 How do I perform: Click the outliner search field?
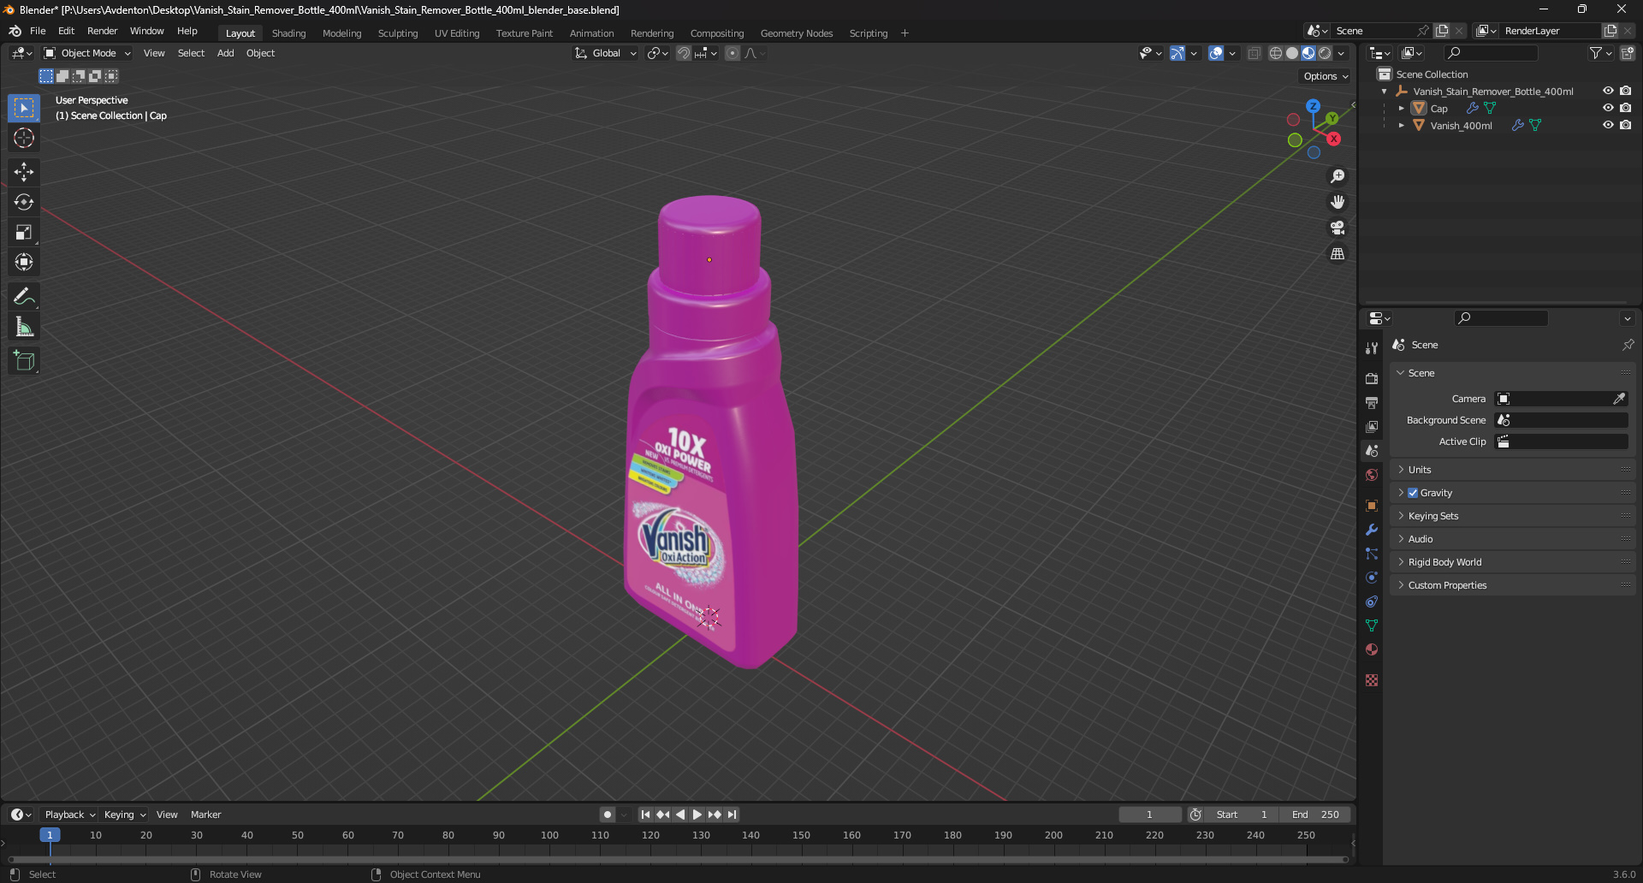point(1490,53)
